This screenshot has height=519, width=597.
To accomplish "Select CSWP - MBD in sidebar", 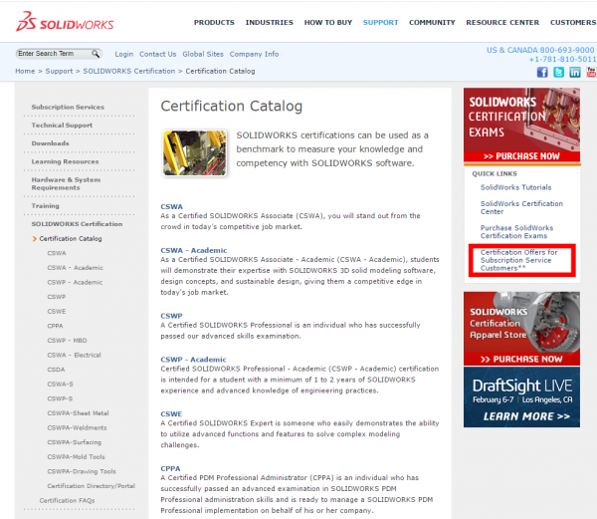I will (x=67, y=341).
